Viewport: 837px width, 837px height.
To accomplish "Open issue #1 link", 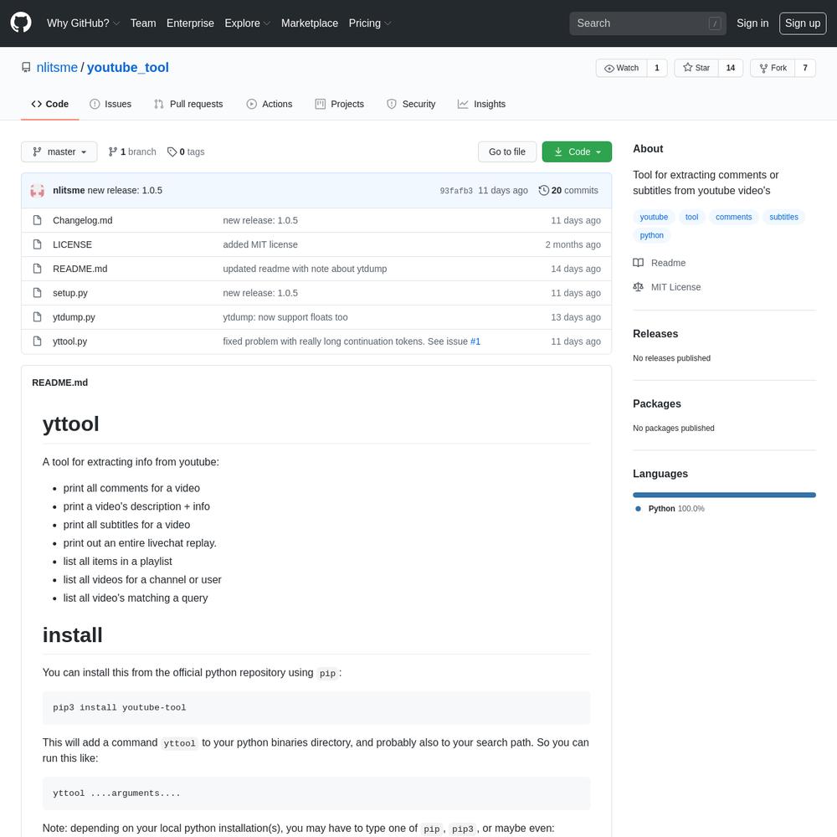I will click(475, 341).
